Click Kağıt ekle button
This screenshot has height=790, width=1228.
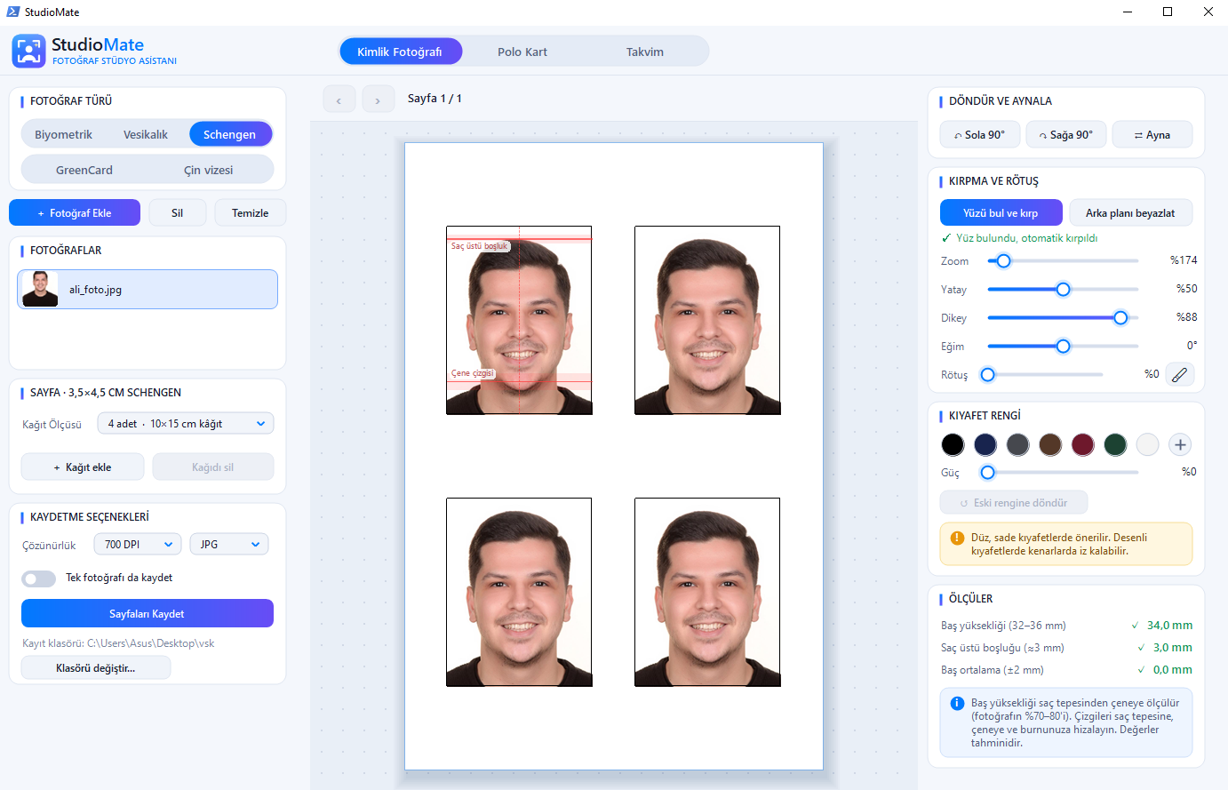click(83, 467)
